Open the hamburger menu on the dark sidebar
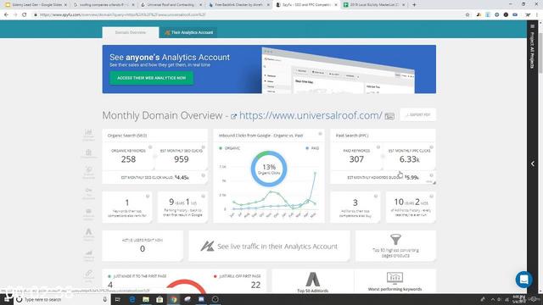543x305 pixels. 533,26
